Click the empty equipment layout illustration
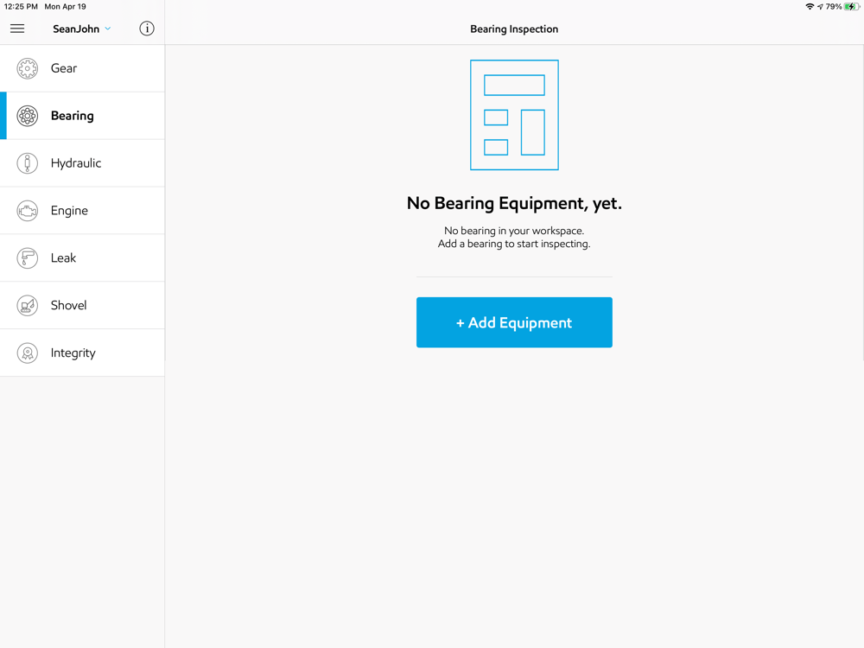 click(x=514, y=115)
